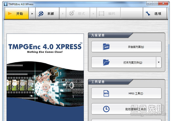Click the wrench icon for 选项
Screen dimensions: 172x121
tap(148, 14)
